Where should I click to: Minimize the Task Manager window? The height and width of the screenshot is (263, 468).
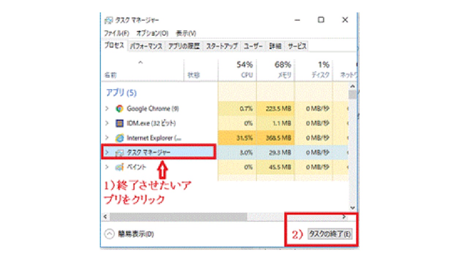click(297, 20)
